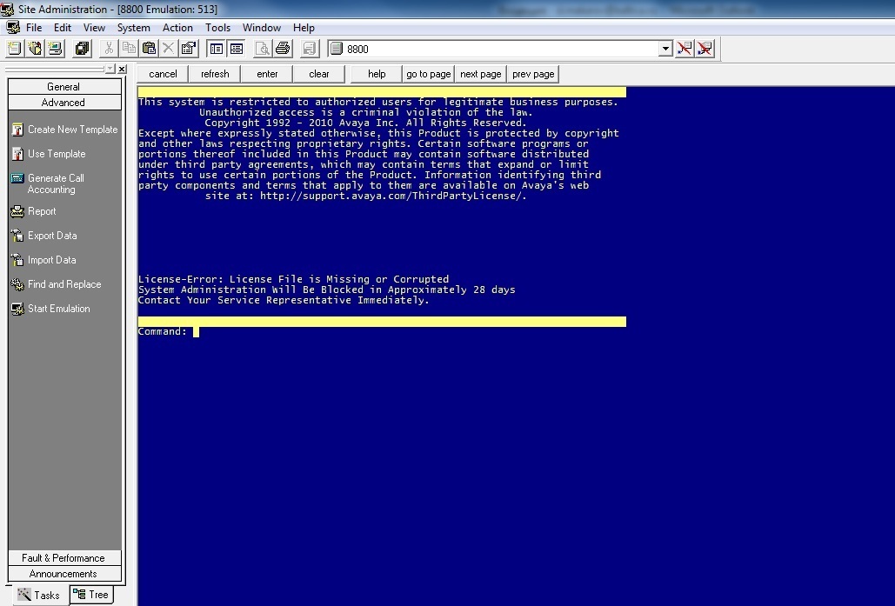The width and height of the screenshot is (895, 606).
Task: Open the Action menu
Action: pos(177,28)
